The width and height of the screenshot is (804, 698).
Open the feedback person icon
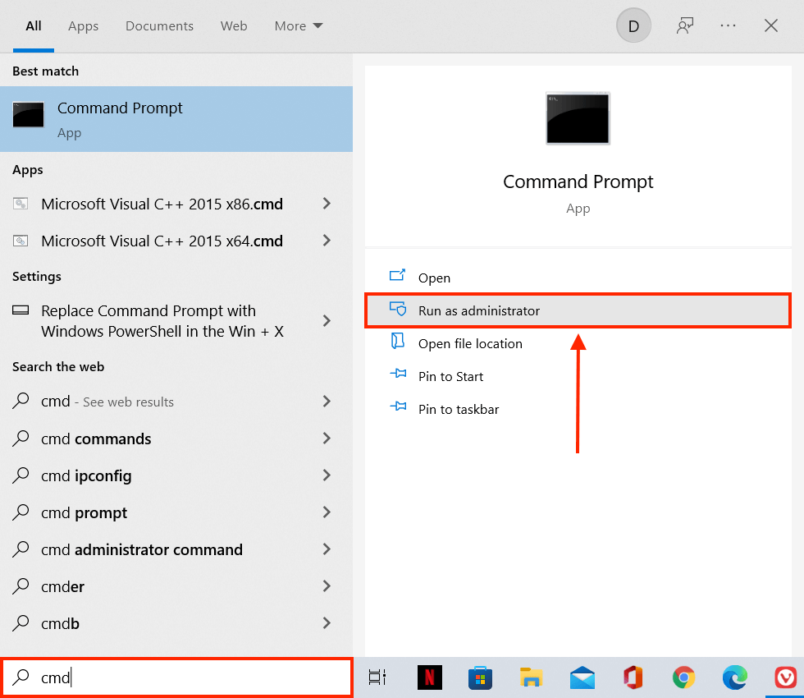click(685, 25)
